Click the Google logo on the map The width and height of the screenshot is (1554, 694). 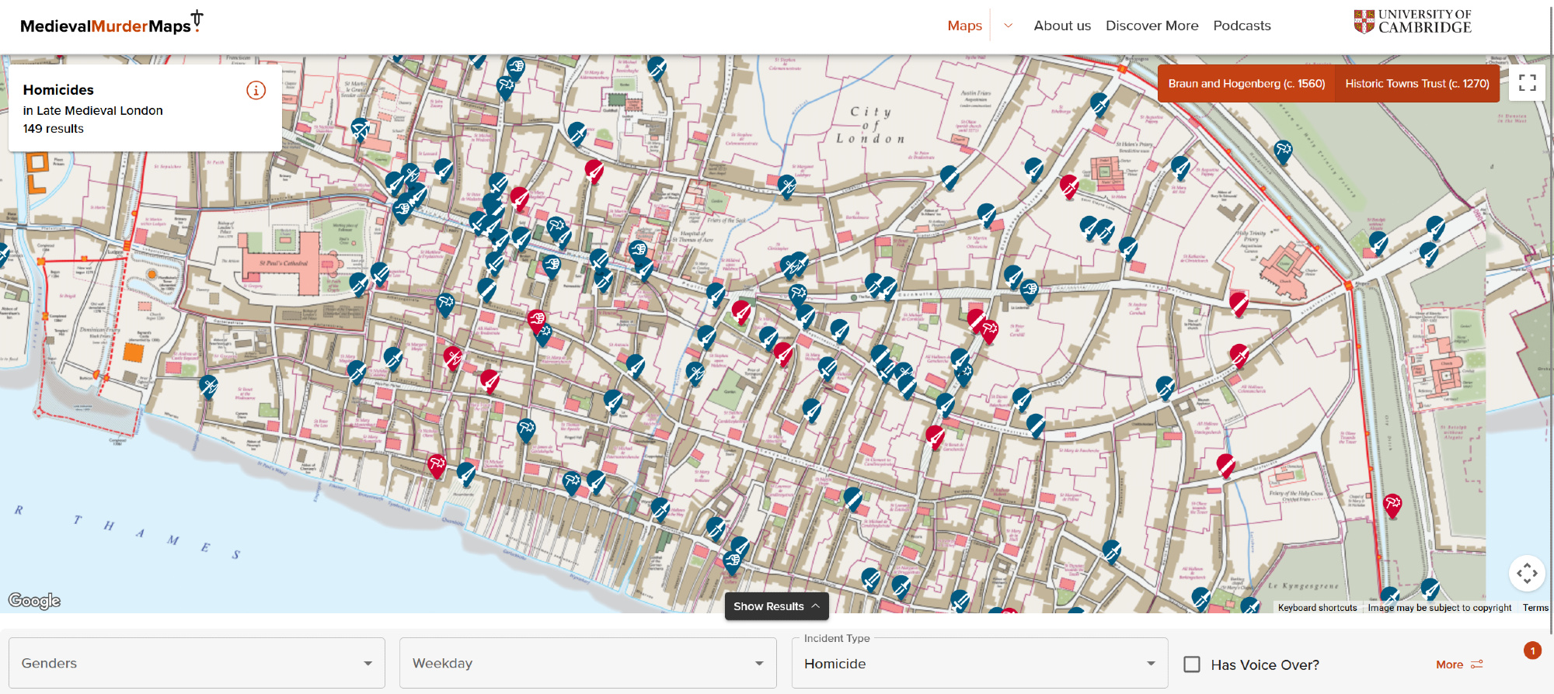[34, 600]
